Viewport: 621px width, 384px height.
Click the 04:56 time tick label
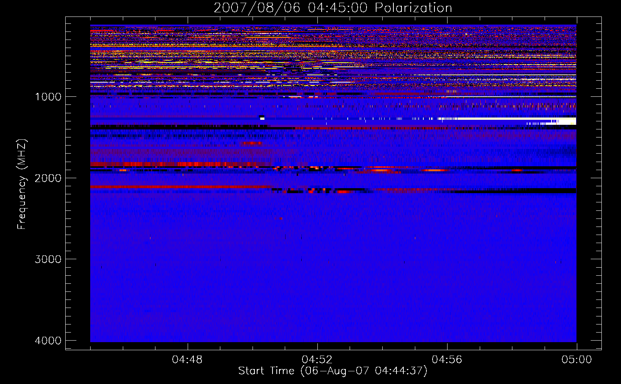(x=447, y=360)
